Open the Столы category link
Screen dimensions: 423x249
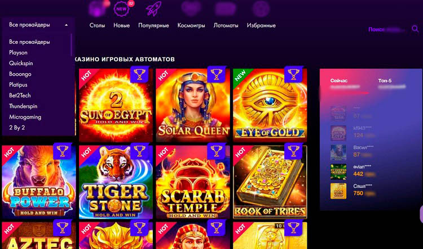(97, 25)
